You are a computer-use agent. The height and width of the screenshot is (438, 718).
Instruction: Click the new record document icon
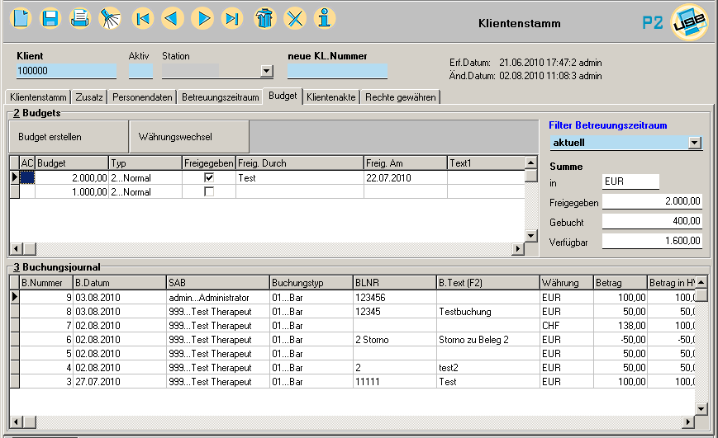point(21,17)
